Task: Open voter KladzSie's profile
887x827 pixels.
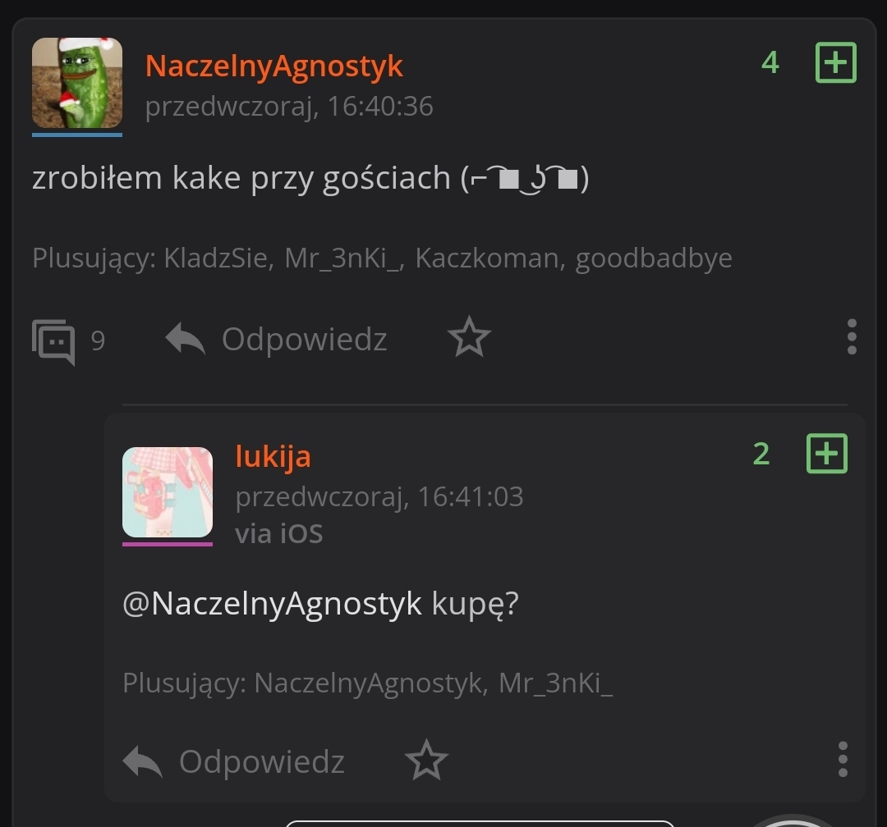Action: pyautogui.click(x=215, y=258)
